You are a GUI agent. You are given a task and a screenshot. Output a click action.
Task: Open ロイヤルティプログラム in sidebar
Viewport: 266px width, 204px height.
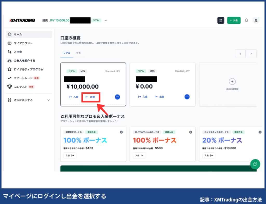click(x=29, y=69)
